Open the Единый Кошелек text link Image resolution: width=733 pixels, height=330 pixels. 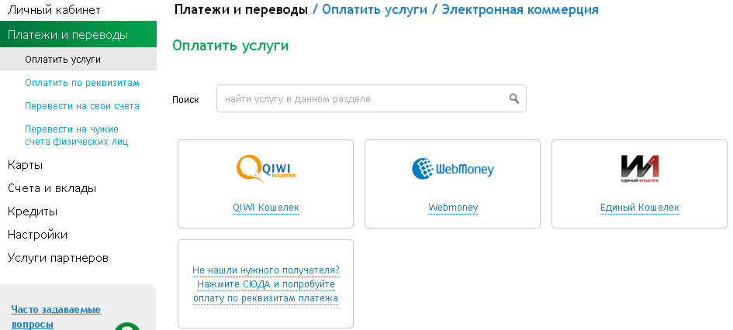pos(639,208)
